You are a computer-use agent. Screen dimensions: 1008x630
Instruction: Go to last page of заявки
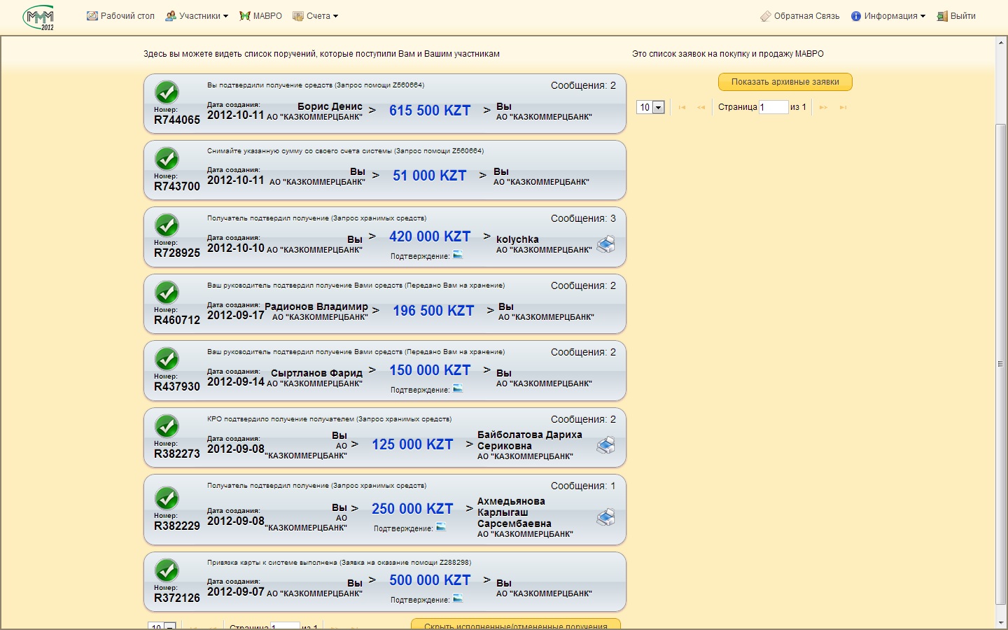coord(843,107)
